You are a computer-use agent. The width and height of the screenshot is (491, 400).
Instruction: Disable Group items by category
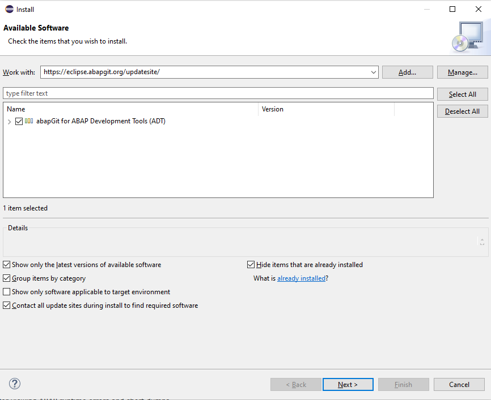7,278
